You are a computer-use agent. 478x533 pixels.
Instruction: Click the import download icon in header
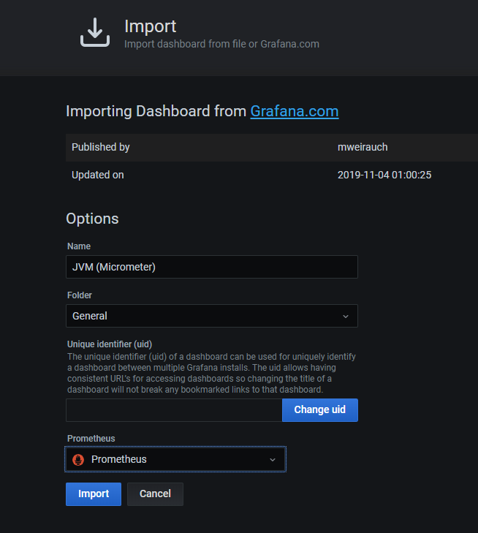tap(94, 34)
